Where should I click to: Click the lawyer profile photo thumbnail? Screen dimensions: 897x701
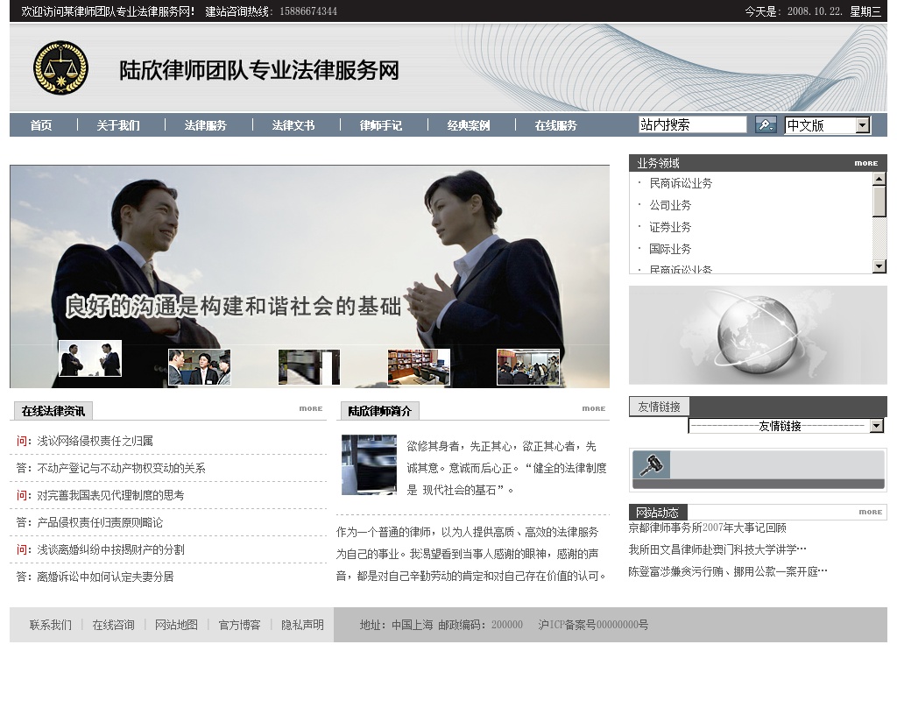pos(369,464)
